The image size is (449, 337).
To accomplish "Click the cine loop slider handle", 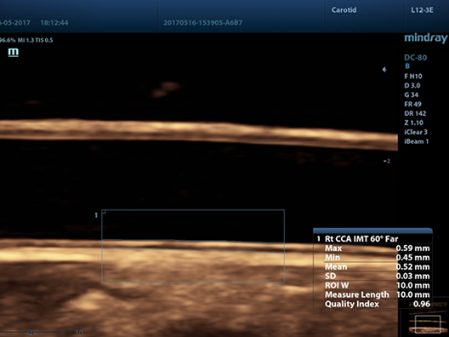I will (31, 332).
